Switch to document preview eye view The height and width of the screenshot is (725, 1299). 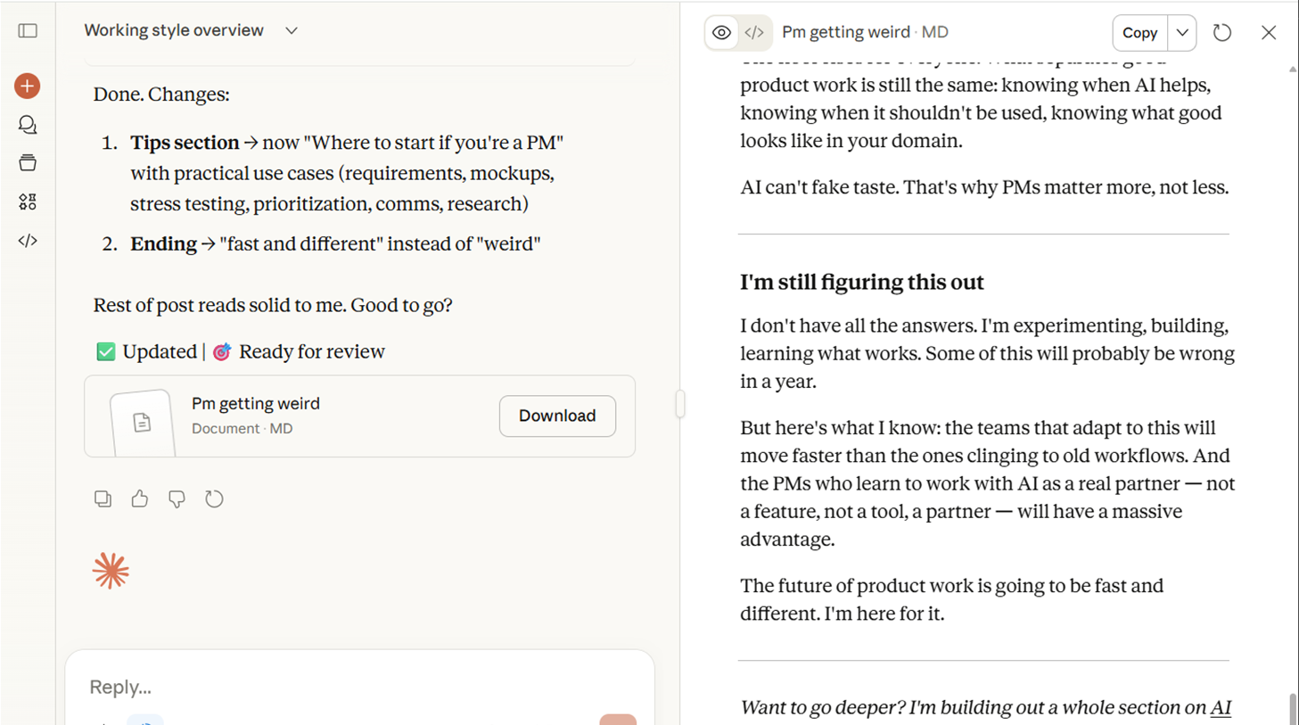pyautogui.click(x=721, y=33)
